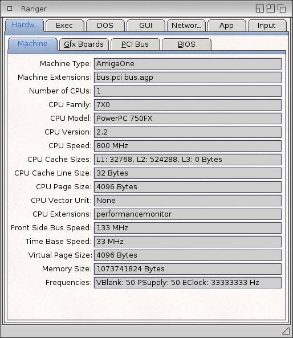The image size is (293, 338).
Task: Click the 'CPU Vector Unit:' label
Action: 61,201
